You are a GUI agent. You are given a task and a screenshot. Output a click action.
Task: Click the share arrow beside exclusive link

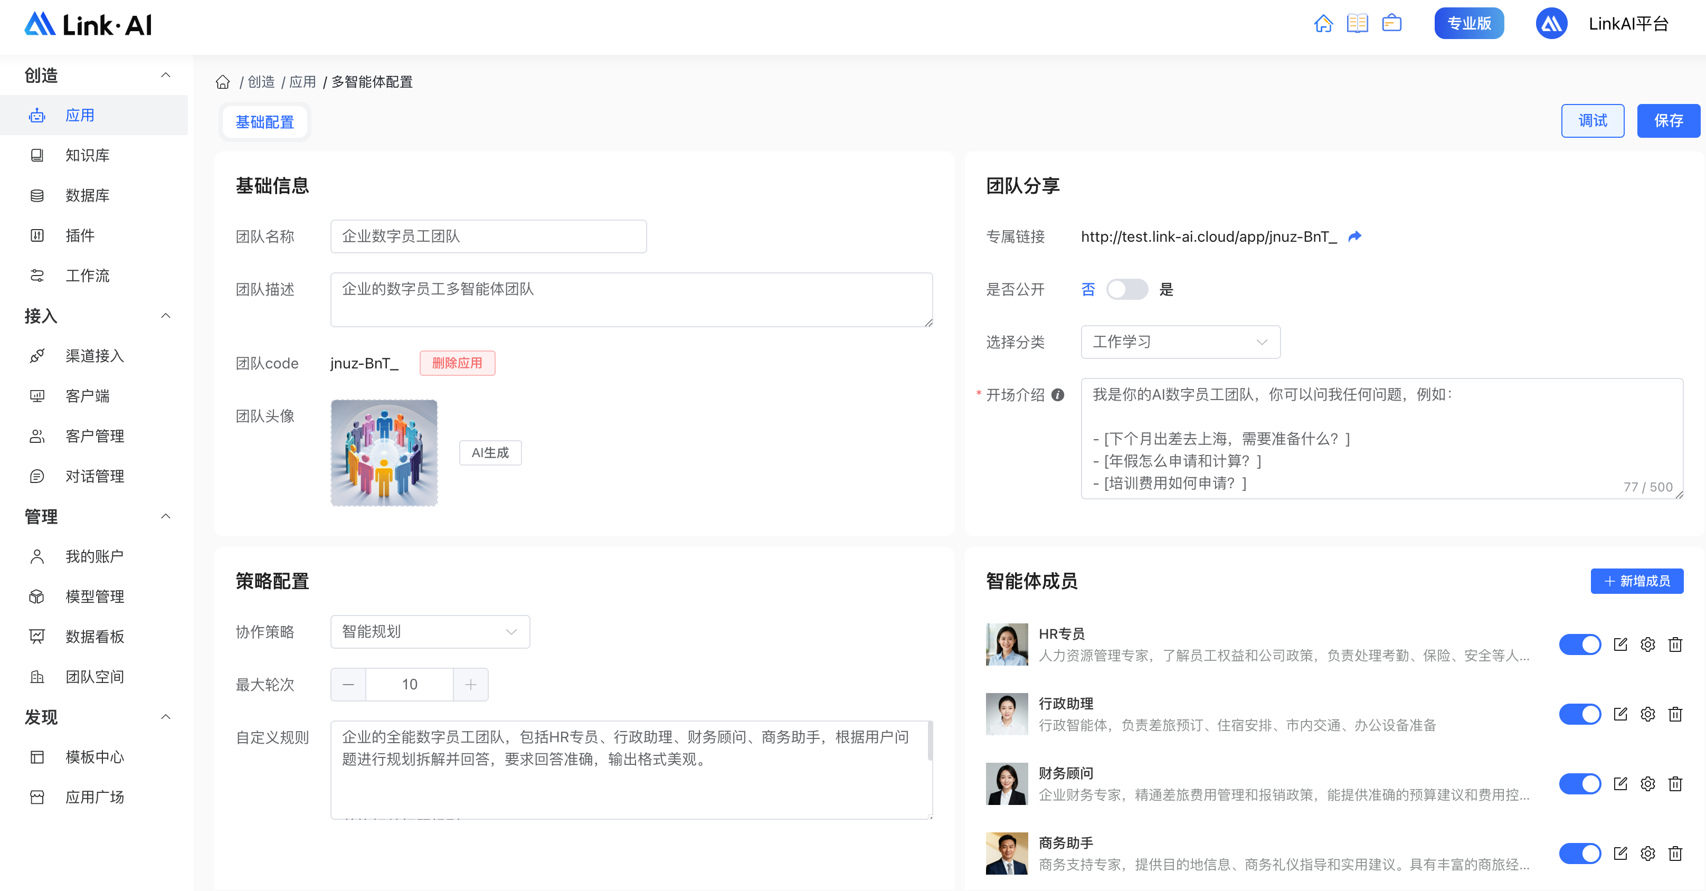1355,236
